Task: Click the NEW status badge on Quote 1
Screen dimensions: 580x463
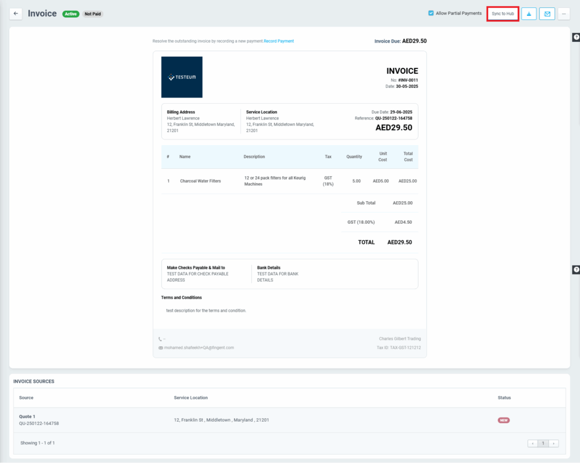Action: click(x=504, y=420)
